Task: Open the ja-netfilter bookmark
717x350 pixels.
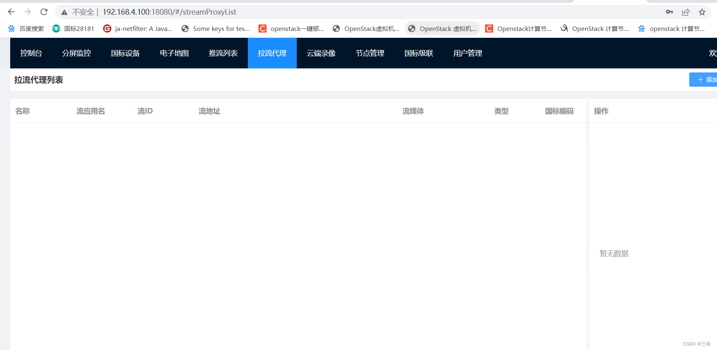Action: tap(138, 28)
